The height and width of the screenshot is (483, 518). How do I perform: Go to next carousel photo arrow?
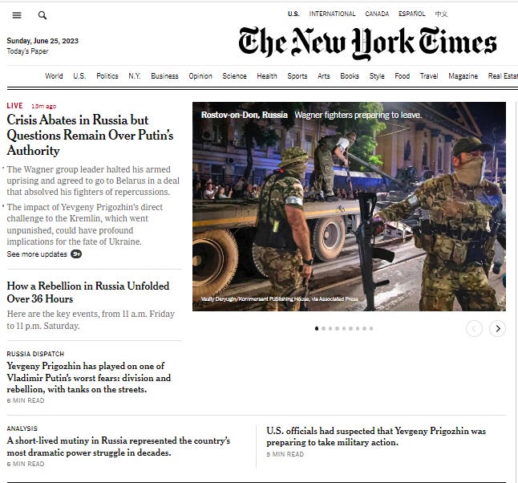click(x=497, y=329)
